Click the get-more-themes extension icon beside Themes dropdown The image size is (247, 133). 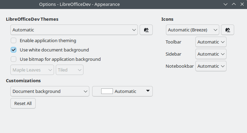click(146, 30)
